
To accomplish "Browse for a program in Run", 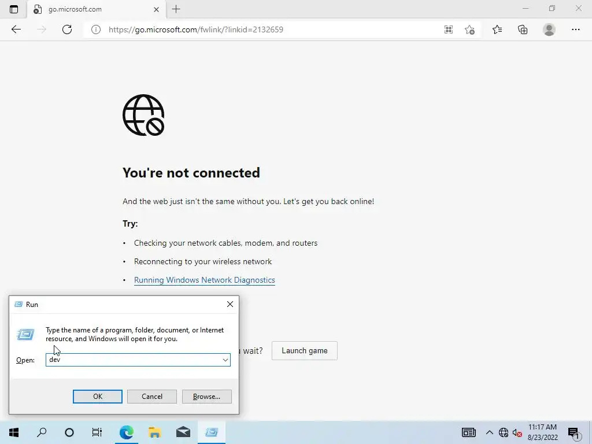I will coord(206,397).
